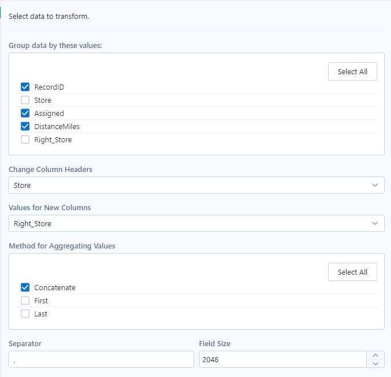Viewport: 391px width, 377px height.
Task: Expand Change Column Headers chevron arrow
Action: click(375, 186)
